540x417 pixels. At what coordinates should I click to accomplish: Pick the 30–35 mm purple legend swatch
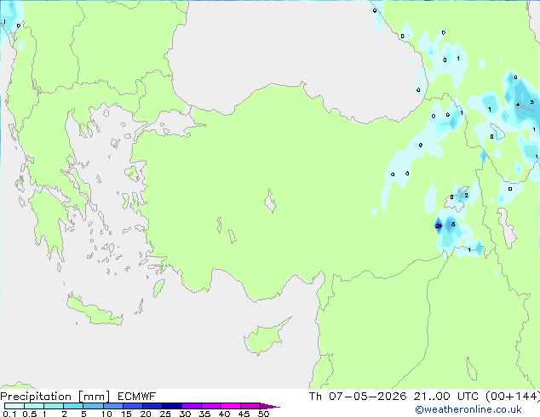pyautogui.click(x=191, y=406)
